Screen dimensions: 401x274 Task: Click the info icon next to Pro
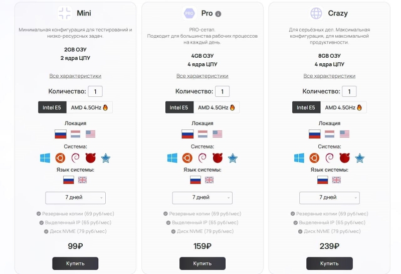pyautogui.click(x=218, y=14)
